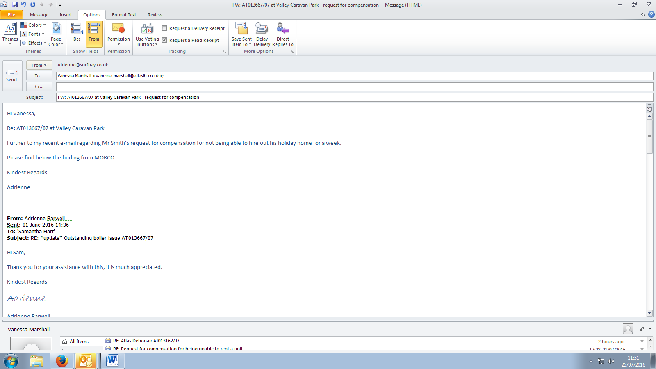
Task: Select the Options ribbon tab
Action: point(92,15)
